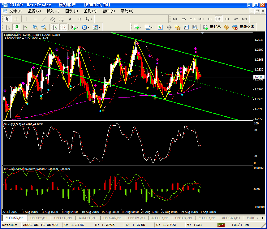Open the chart profiles dropdown

149,27
